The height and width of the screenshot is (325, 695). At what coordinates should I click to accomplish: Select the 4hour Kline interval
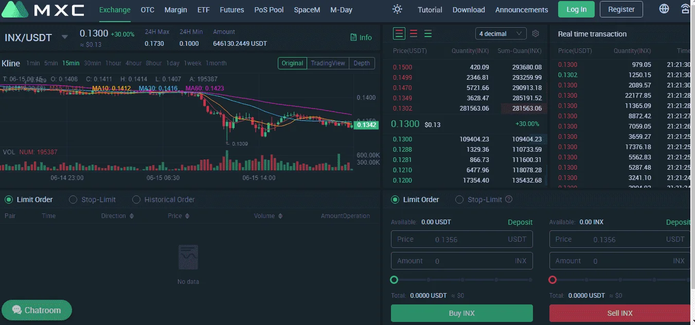tap(134, 63)
